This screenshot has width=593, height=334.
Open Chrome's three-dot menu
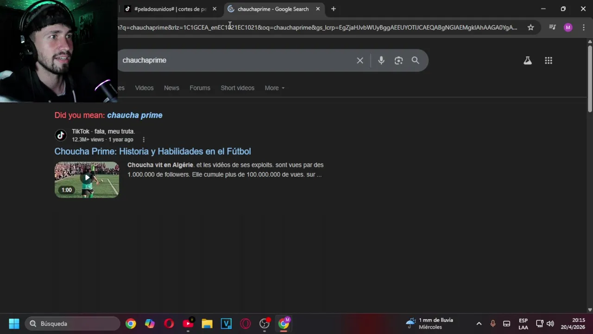pos(583,27)
